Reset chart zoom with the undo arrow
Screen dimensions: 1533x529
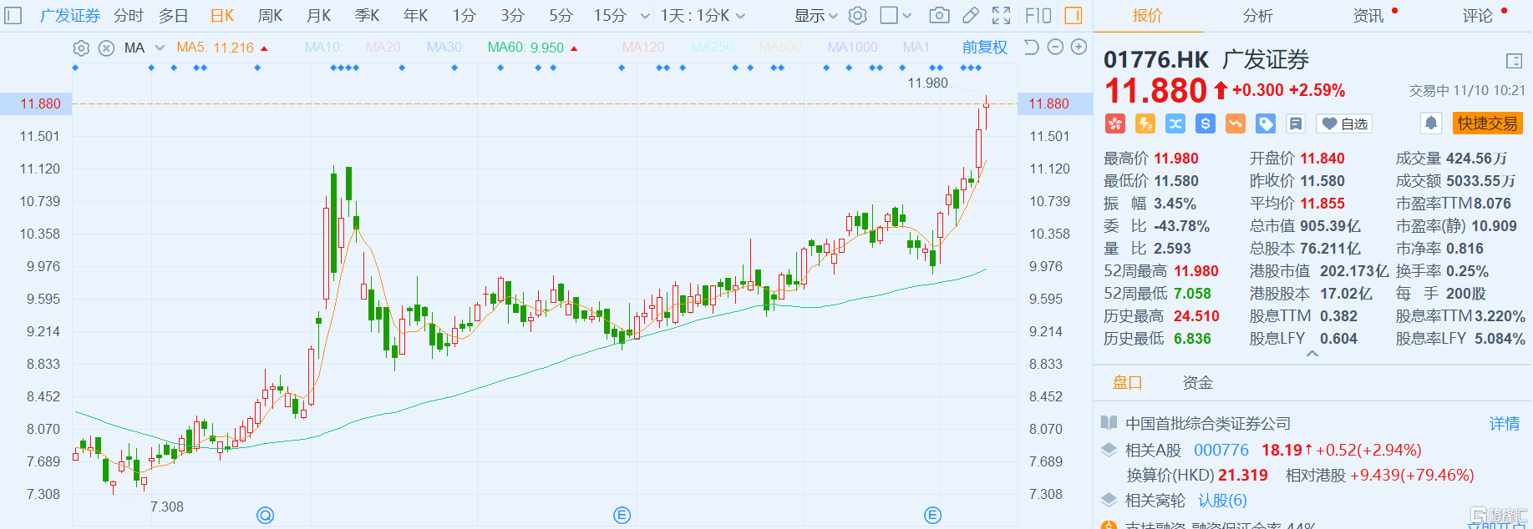tap(1032, 48)
